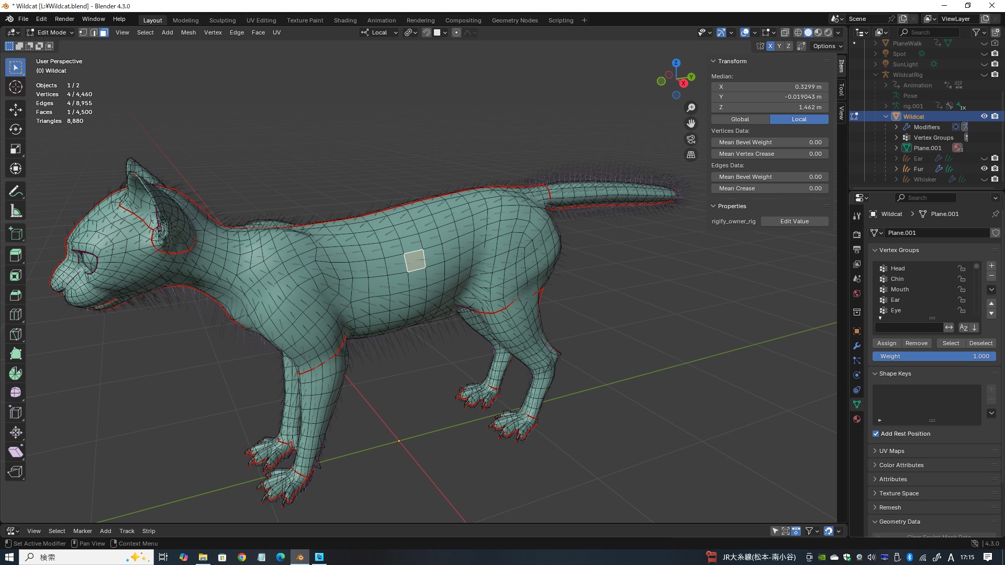Select the Spin tool
Screen dimensions: 1005x565
tap(16, 374)
